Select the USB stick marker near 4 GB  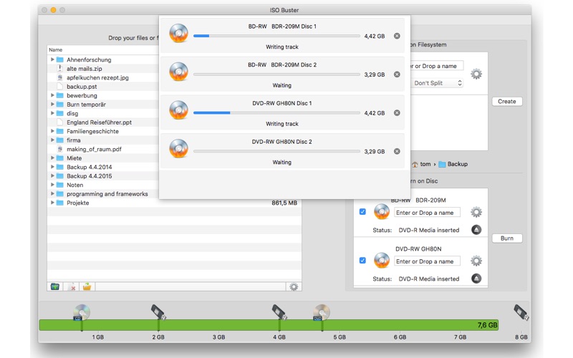click(279, 313)
